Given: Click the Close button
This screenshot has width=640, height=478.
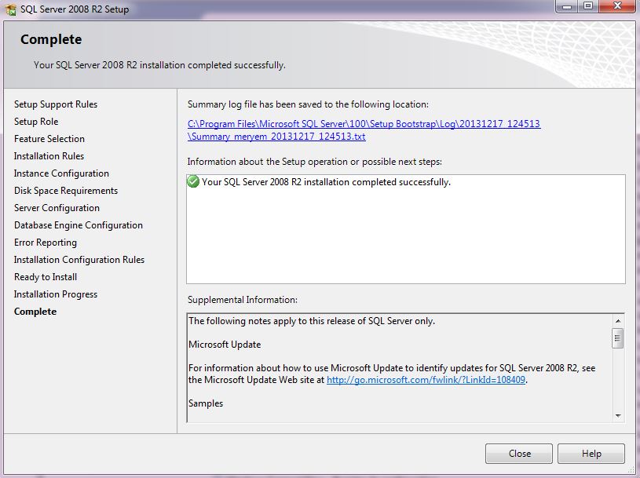Looking at the screenshot, I should point(519,454).
